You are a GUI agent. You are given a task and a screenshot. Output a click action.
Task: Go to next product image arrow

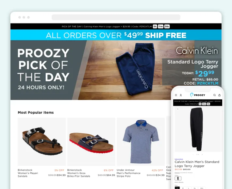202,154
